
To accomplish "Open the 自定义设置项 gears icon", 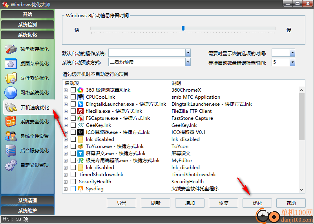I will point(11,165).
